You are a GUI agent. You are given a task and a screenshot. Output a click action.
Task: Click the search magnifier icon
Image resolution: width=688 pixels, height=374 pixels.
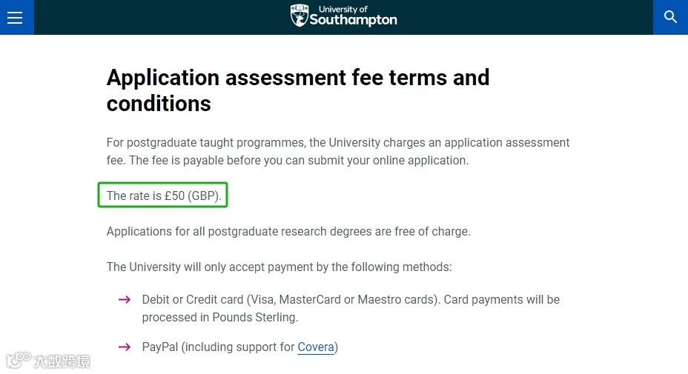point(670,17)
